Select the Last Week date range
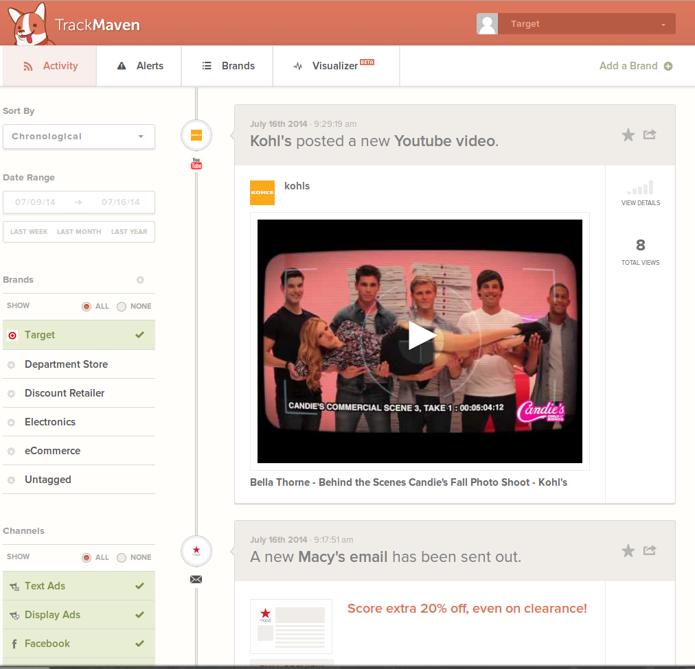This screenshot has height=669, width=695. (29, 231)
